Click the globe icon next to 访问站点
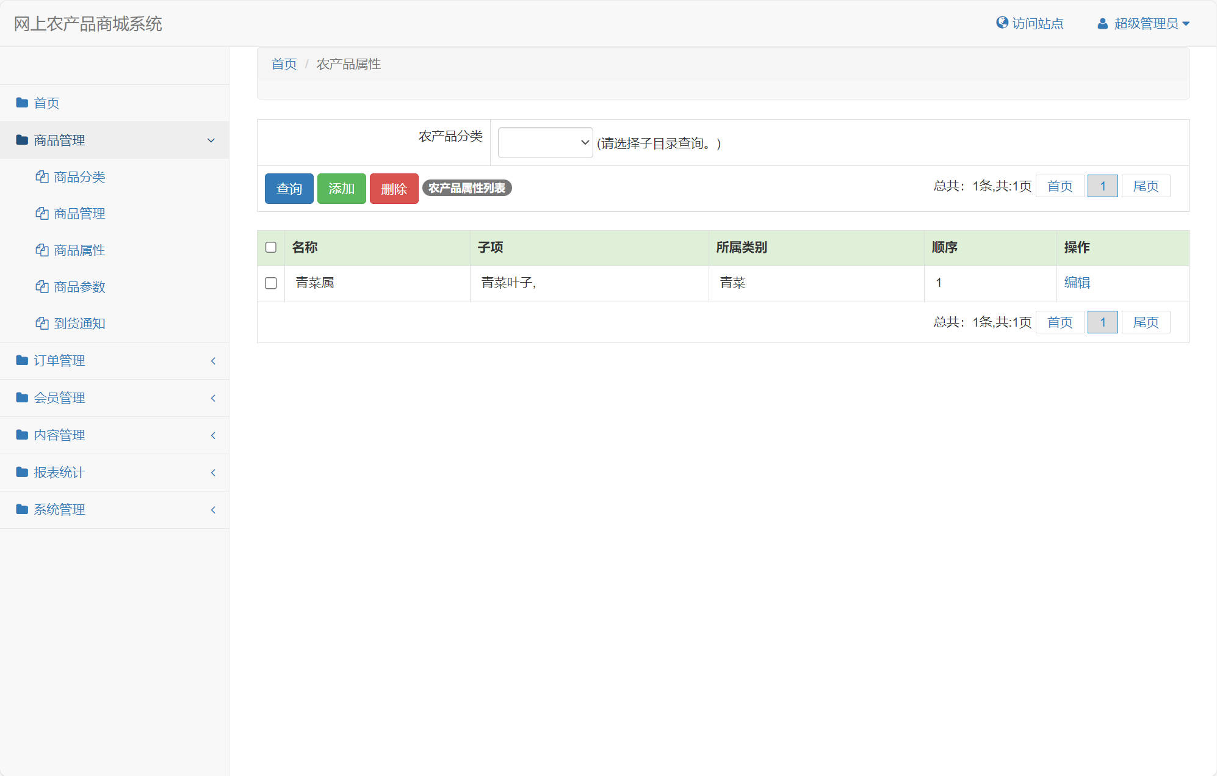Screen dimensions: 1217x776 point(1001,22)
